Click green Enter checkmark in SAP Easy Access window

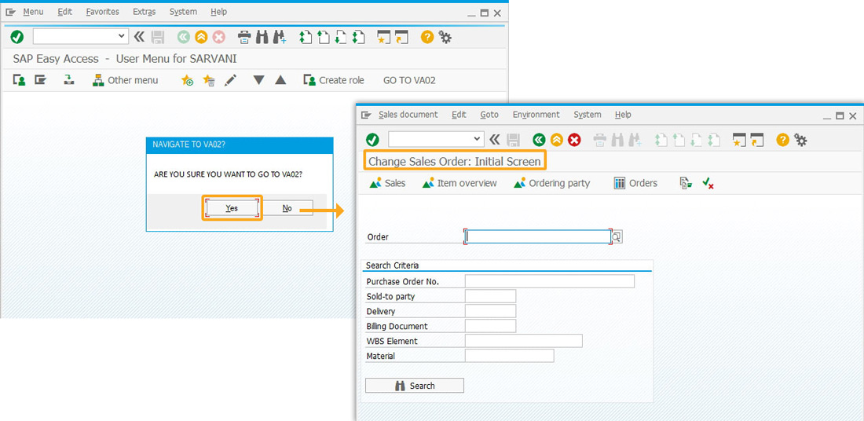click(x=17, y=37)
